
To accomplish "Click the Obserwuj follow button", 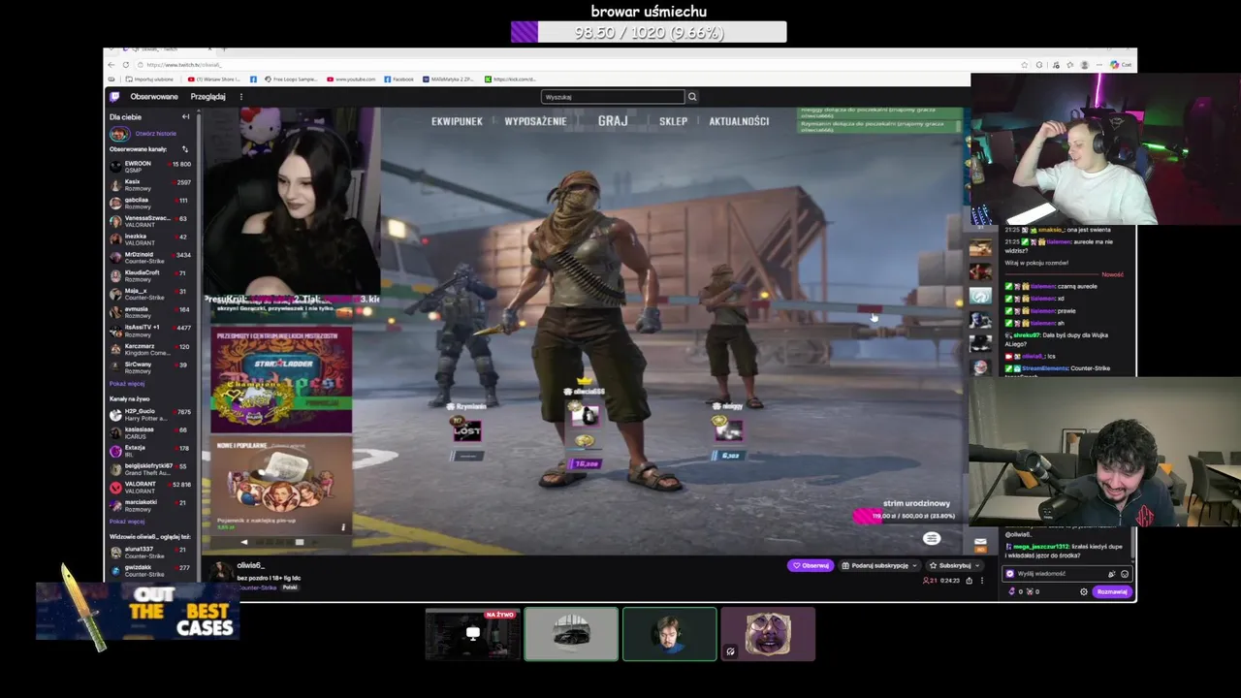I will (811, 566).
